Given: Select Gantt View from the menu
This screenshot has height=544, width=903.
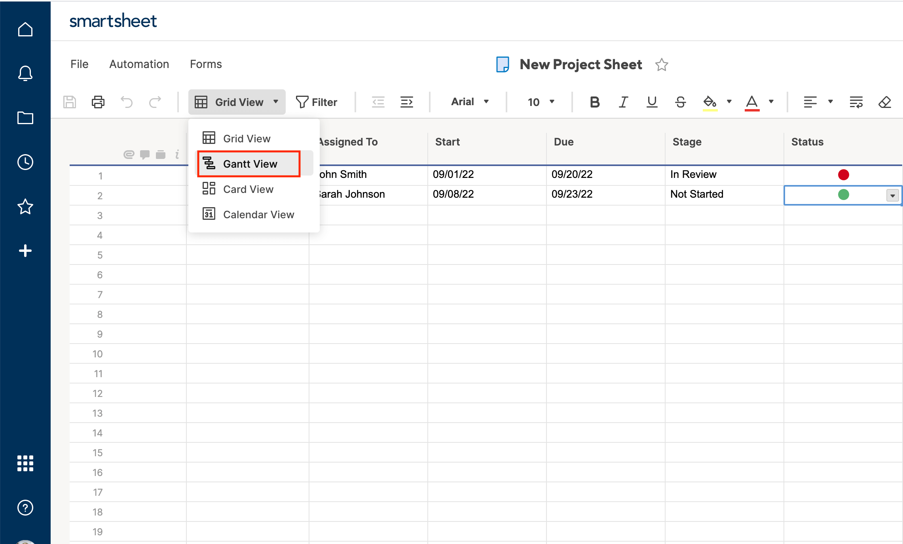Looking at the screenshot, I should coord(249,164).
